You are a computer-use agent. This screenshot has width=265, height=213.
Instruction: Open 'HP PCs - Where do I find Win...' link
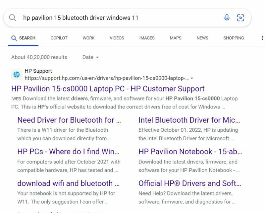tap(68, 152)
